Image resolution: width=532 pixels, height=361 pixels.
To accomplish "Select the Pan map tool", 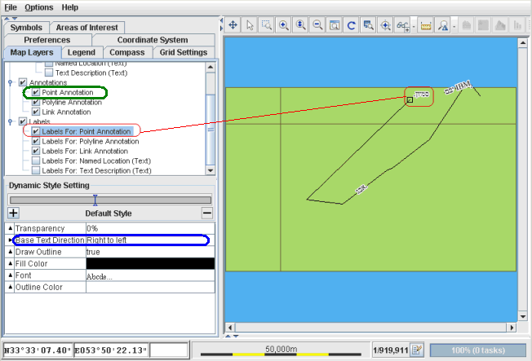I will (x=233, y=25).
